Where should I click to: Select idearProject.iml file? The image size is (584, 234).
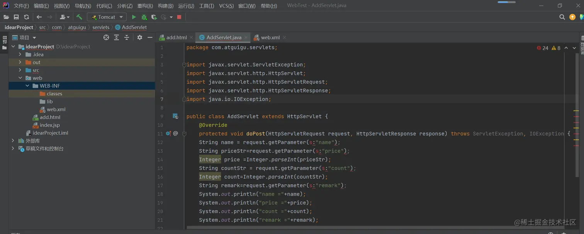click(82, 133)
